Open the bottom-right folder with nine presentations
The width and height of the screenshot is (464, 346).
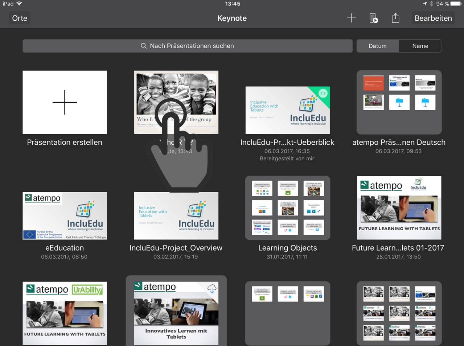coord(399,313)
